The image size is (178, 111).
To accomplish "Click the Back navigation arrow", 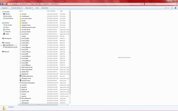I will [x=2, y=4].
